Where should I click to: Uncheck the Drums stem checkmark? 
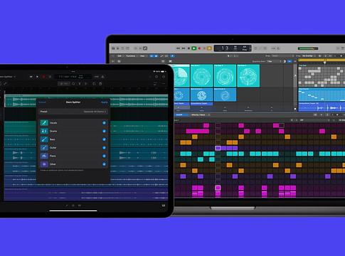coord(104,131)
